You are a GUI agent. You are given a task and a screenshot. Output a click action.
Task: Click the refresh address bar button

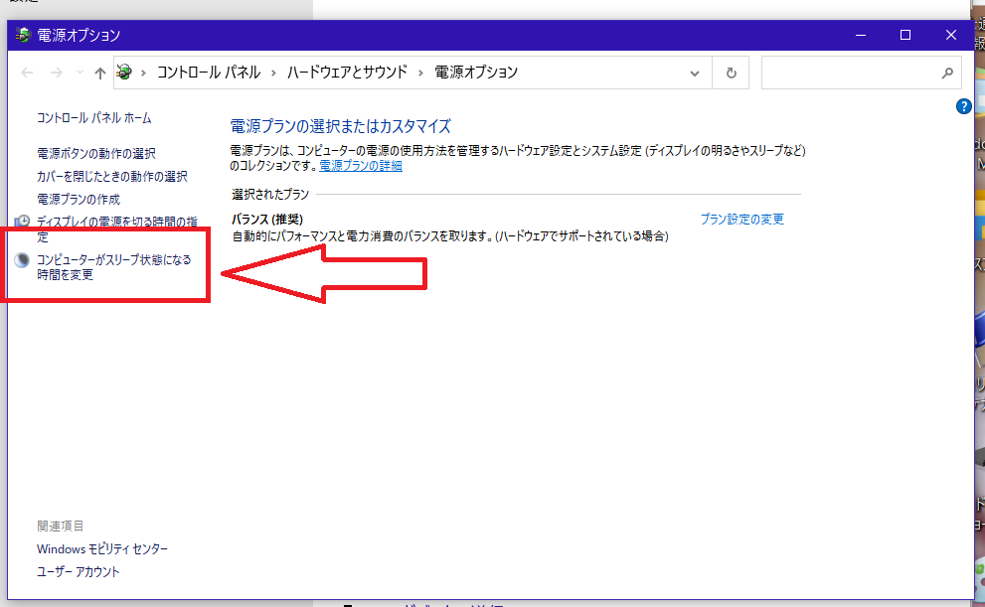(731, 73)
